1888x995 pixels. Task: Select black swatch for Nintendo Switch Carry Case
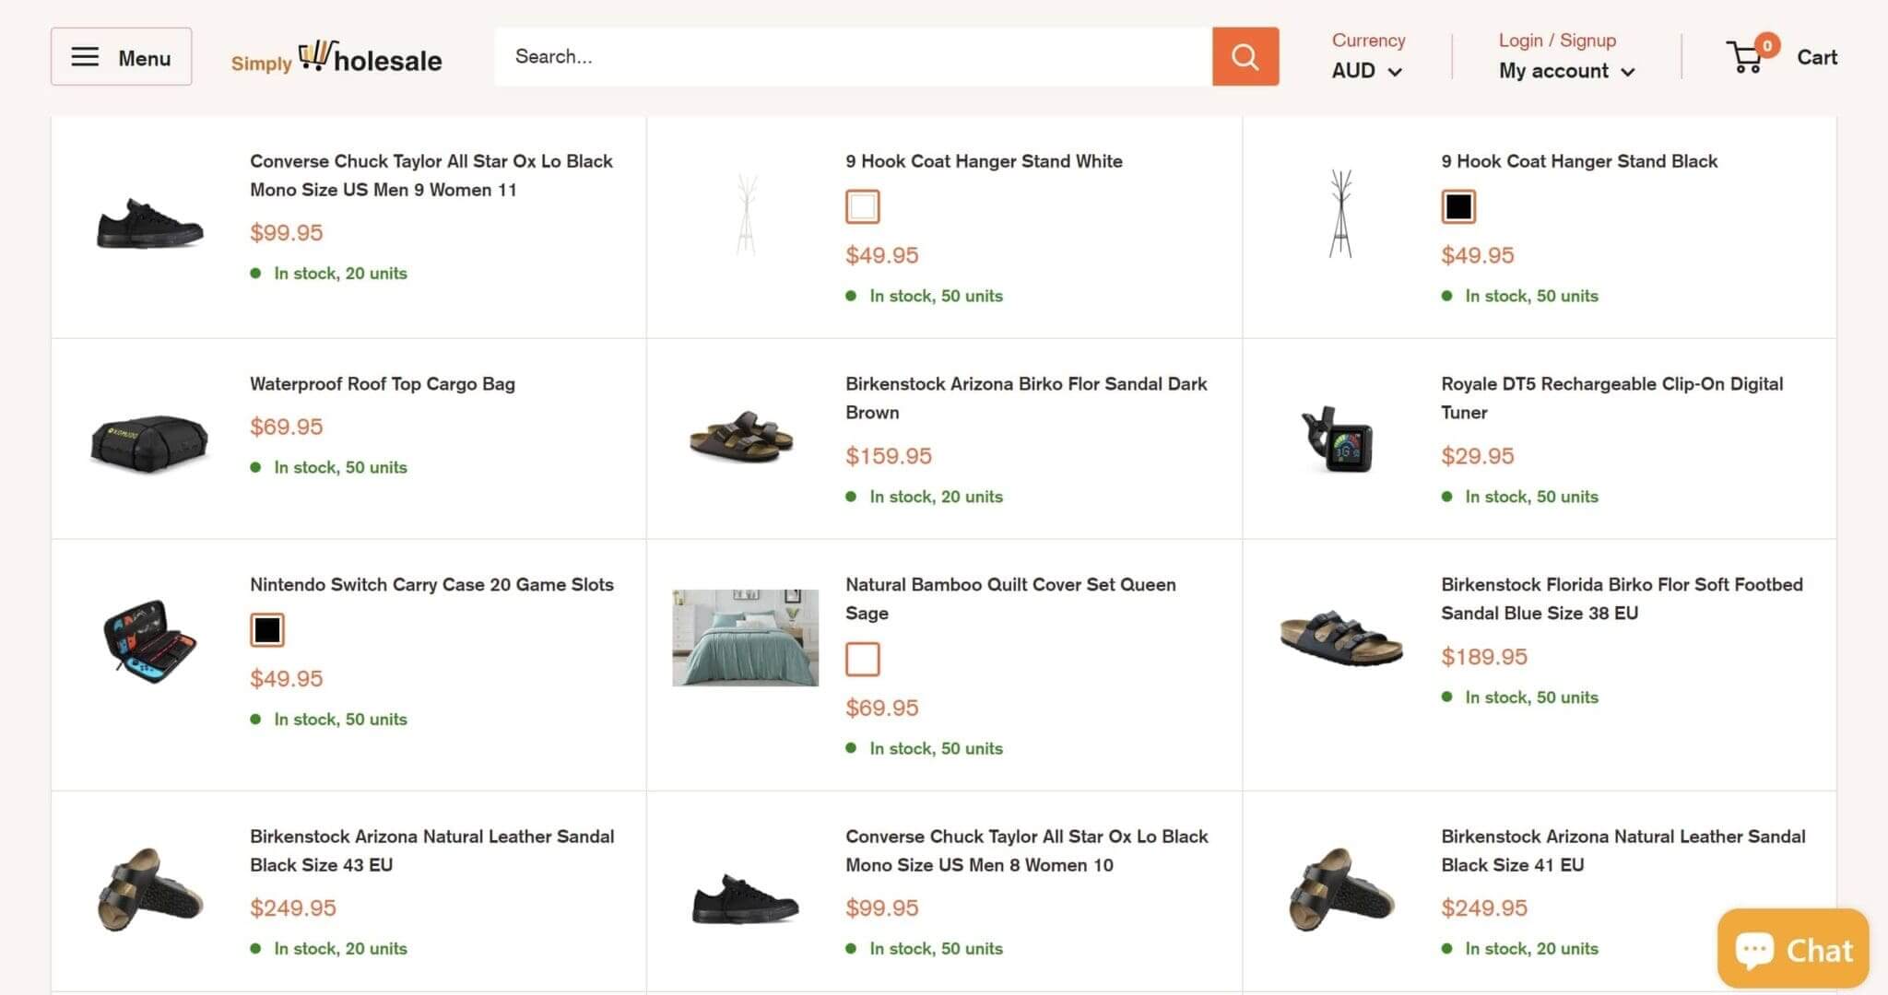tap(266, 630)
